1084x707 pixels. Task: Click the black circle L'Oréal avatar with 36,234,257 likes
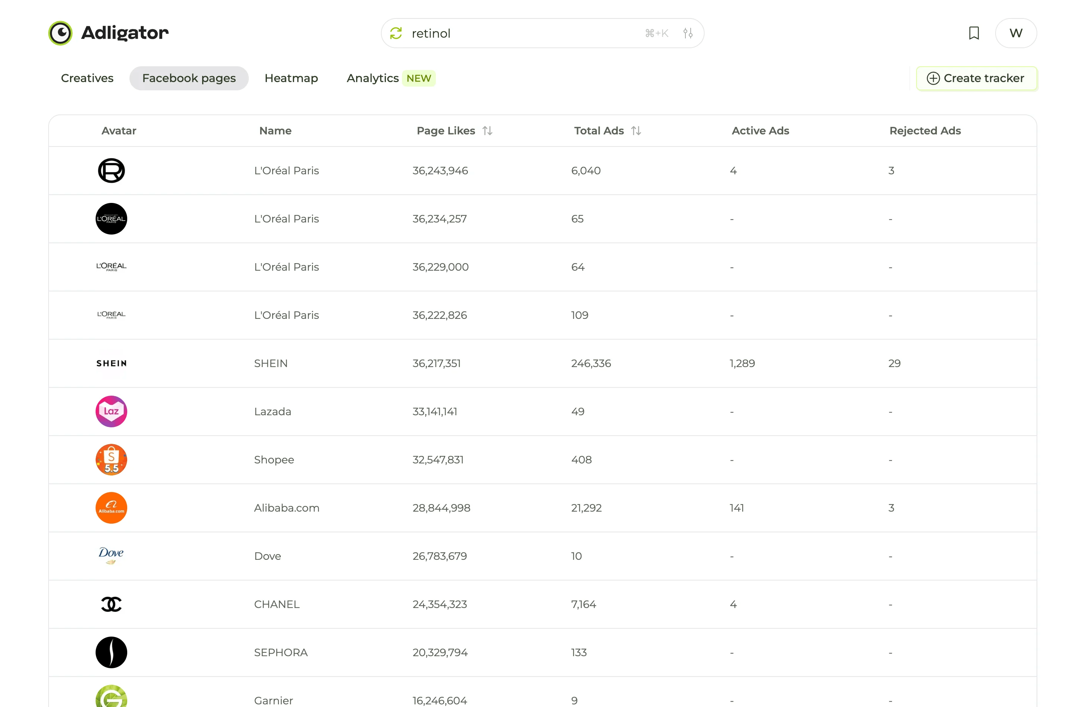click(x=111, y=219)
